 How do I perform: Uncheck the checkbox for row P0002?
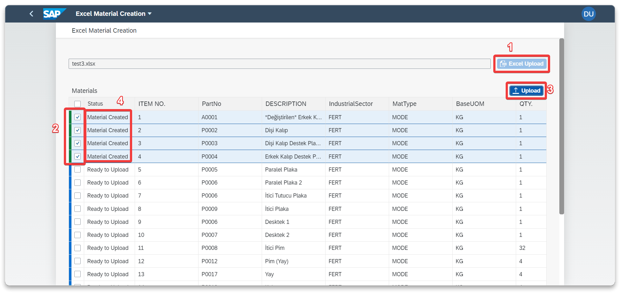pos(77,130)
